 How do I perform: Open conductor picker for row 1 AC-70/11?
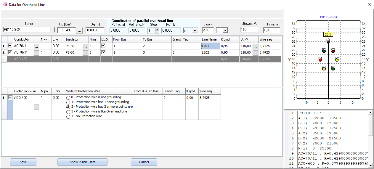point(36,46)
